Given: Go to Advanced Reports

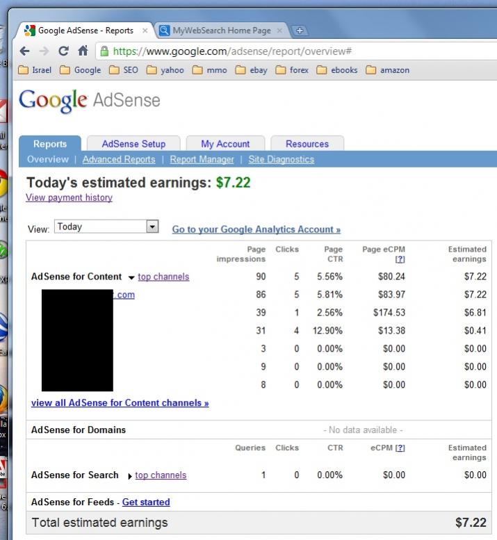Looking at the screenshot, I should coord(119,159).
